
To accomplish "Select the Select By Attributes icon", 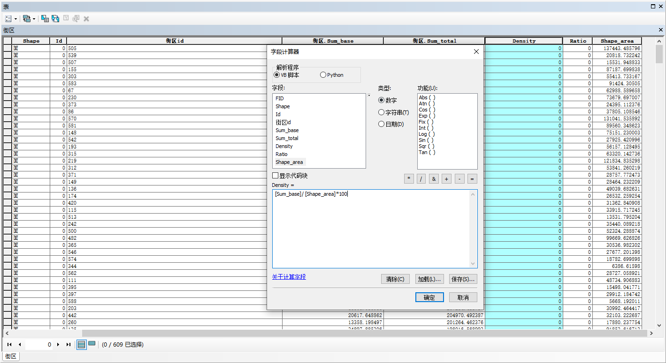I will (x=45, y=18).
